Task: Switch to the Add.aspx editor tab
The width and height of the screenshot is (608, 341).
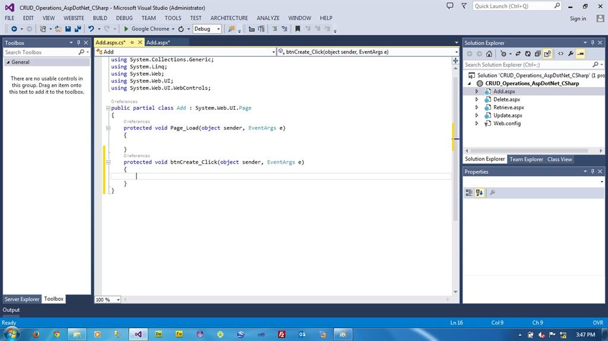Action: coord(159,43)
